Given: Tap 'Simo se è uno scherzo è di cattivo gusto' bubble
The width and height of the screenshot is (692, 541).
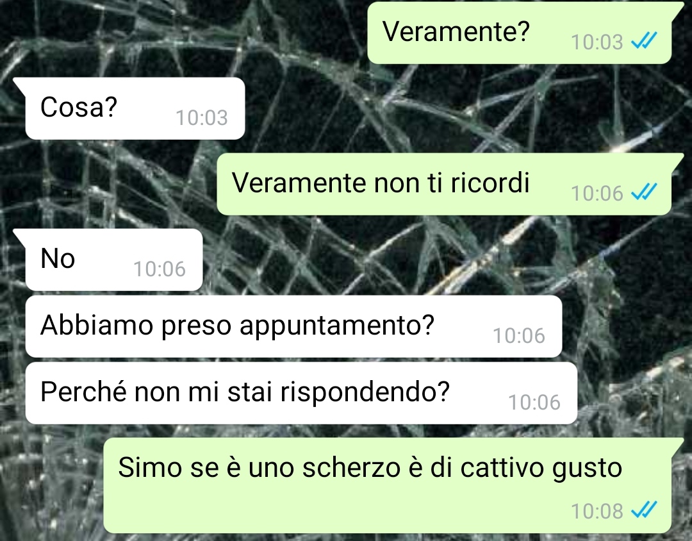Looking at the screenshot, I should coord(388,485).
